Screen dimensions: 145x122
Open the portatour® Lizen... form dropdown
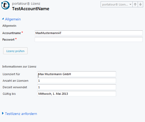(117, 4)
